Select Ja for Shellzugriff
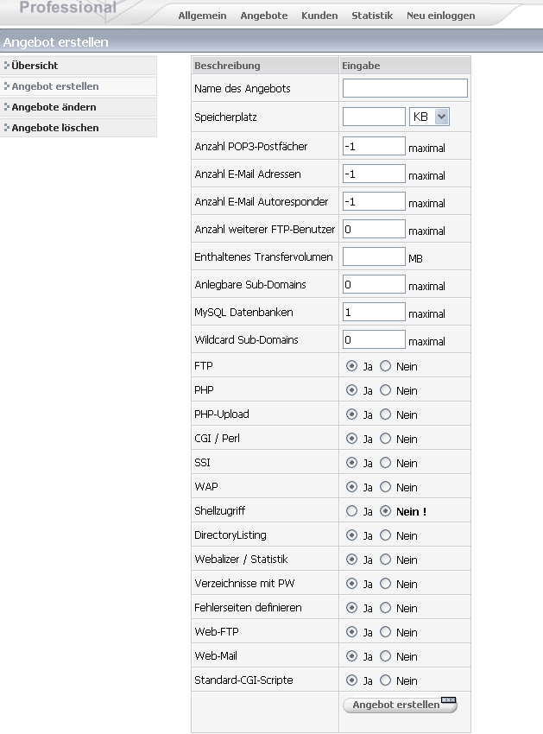The height and width of the screenshot is (734, 543). pos(351,511)
